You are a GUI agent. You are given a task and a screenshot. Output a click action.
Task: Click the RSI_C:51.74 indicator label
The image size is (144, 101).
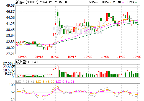pos(65,82)
